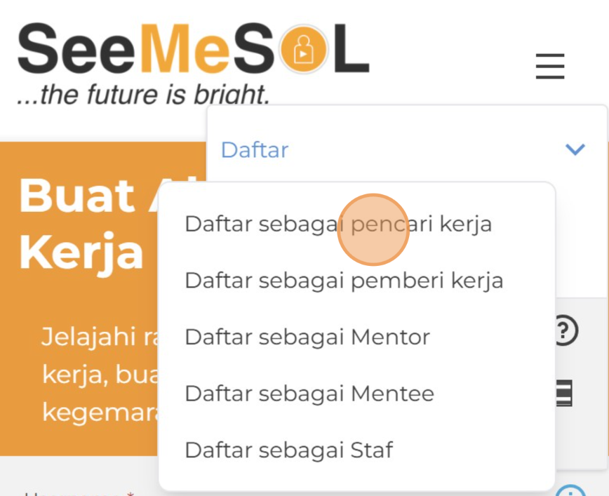Go home via SeeMeSOL logo text
Screen dimensions: 609x496
[x=193, y=51]
